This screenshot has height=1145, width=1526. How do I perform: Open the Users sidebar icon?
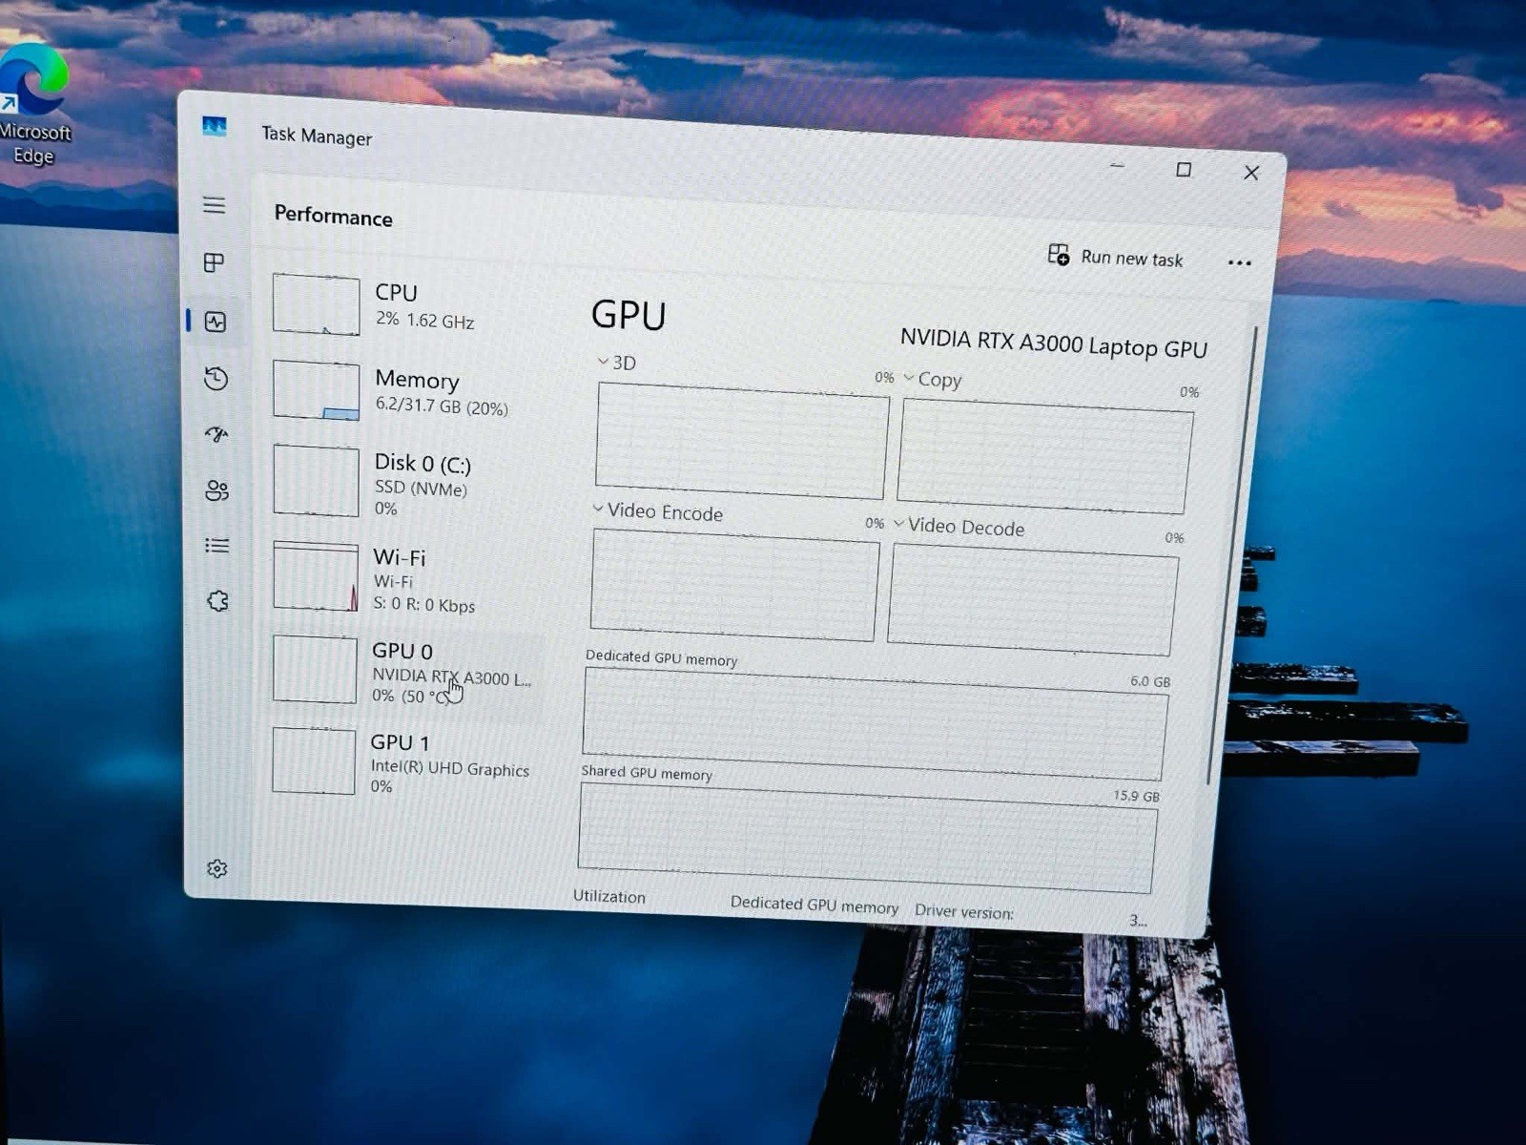coord(217,490)
